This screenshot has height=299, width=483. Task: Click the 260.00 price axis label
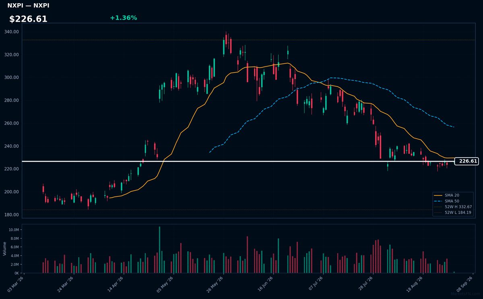point(12,123)
